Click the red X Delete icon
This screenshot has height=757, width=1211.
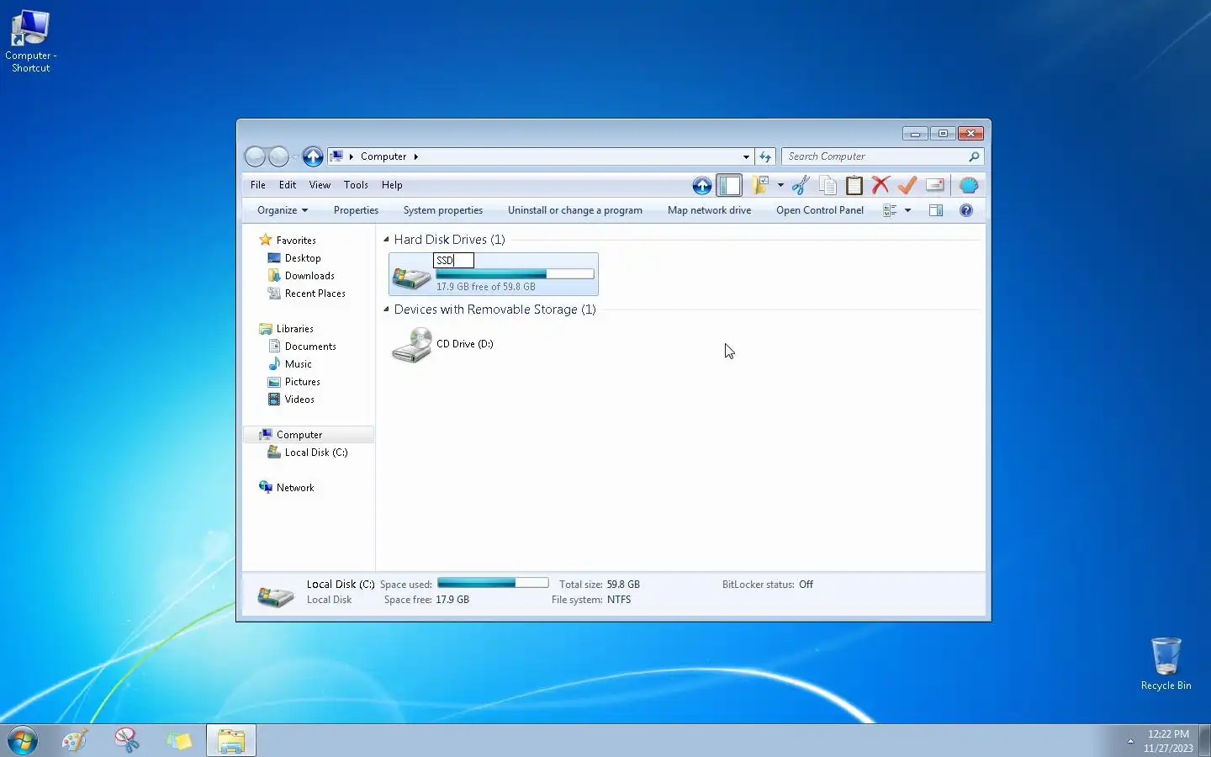coord(880,185)
